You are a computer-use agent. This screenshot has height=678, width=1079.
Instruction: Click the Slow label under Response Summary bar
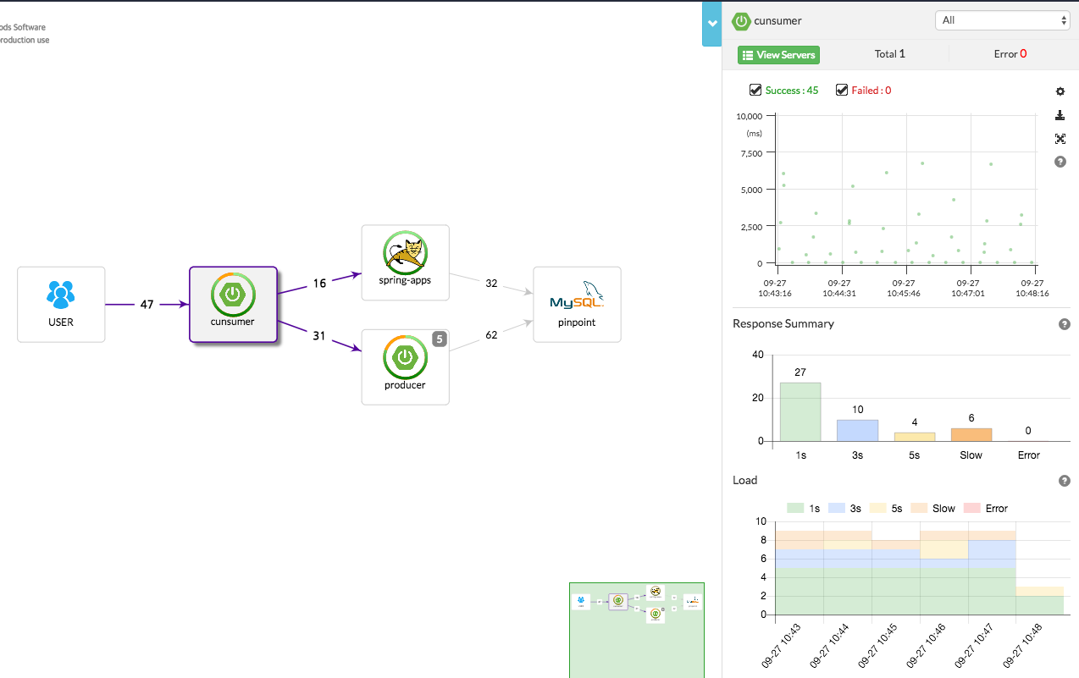[x=971, y=455]
